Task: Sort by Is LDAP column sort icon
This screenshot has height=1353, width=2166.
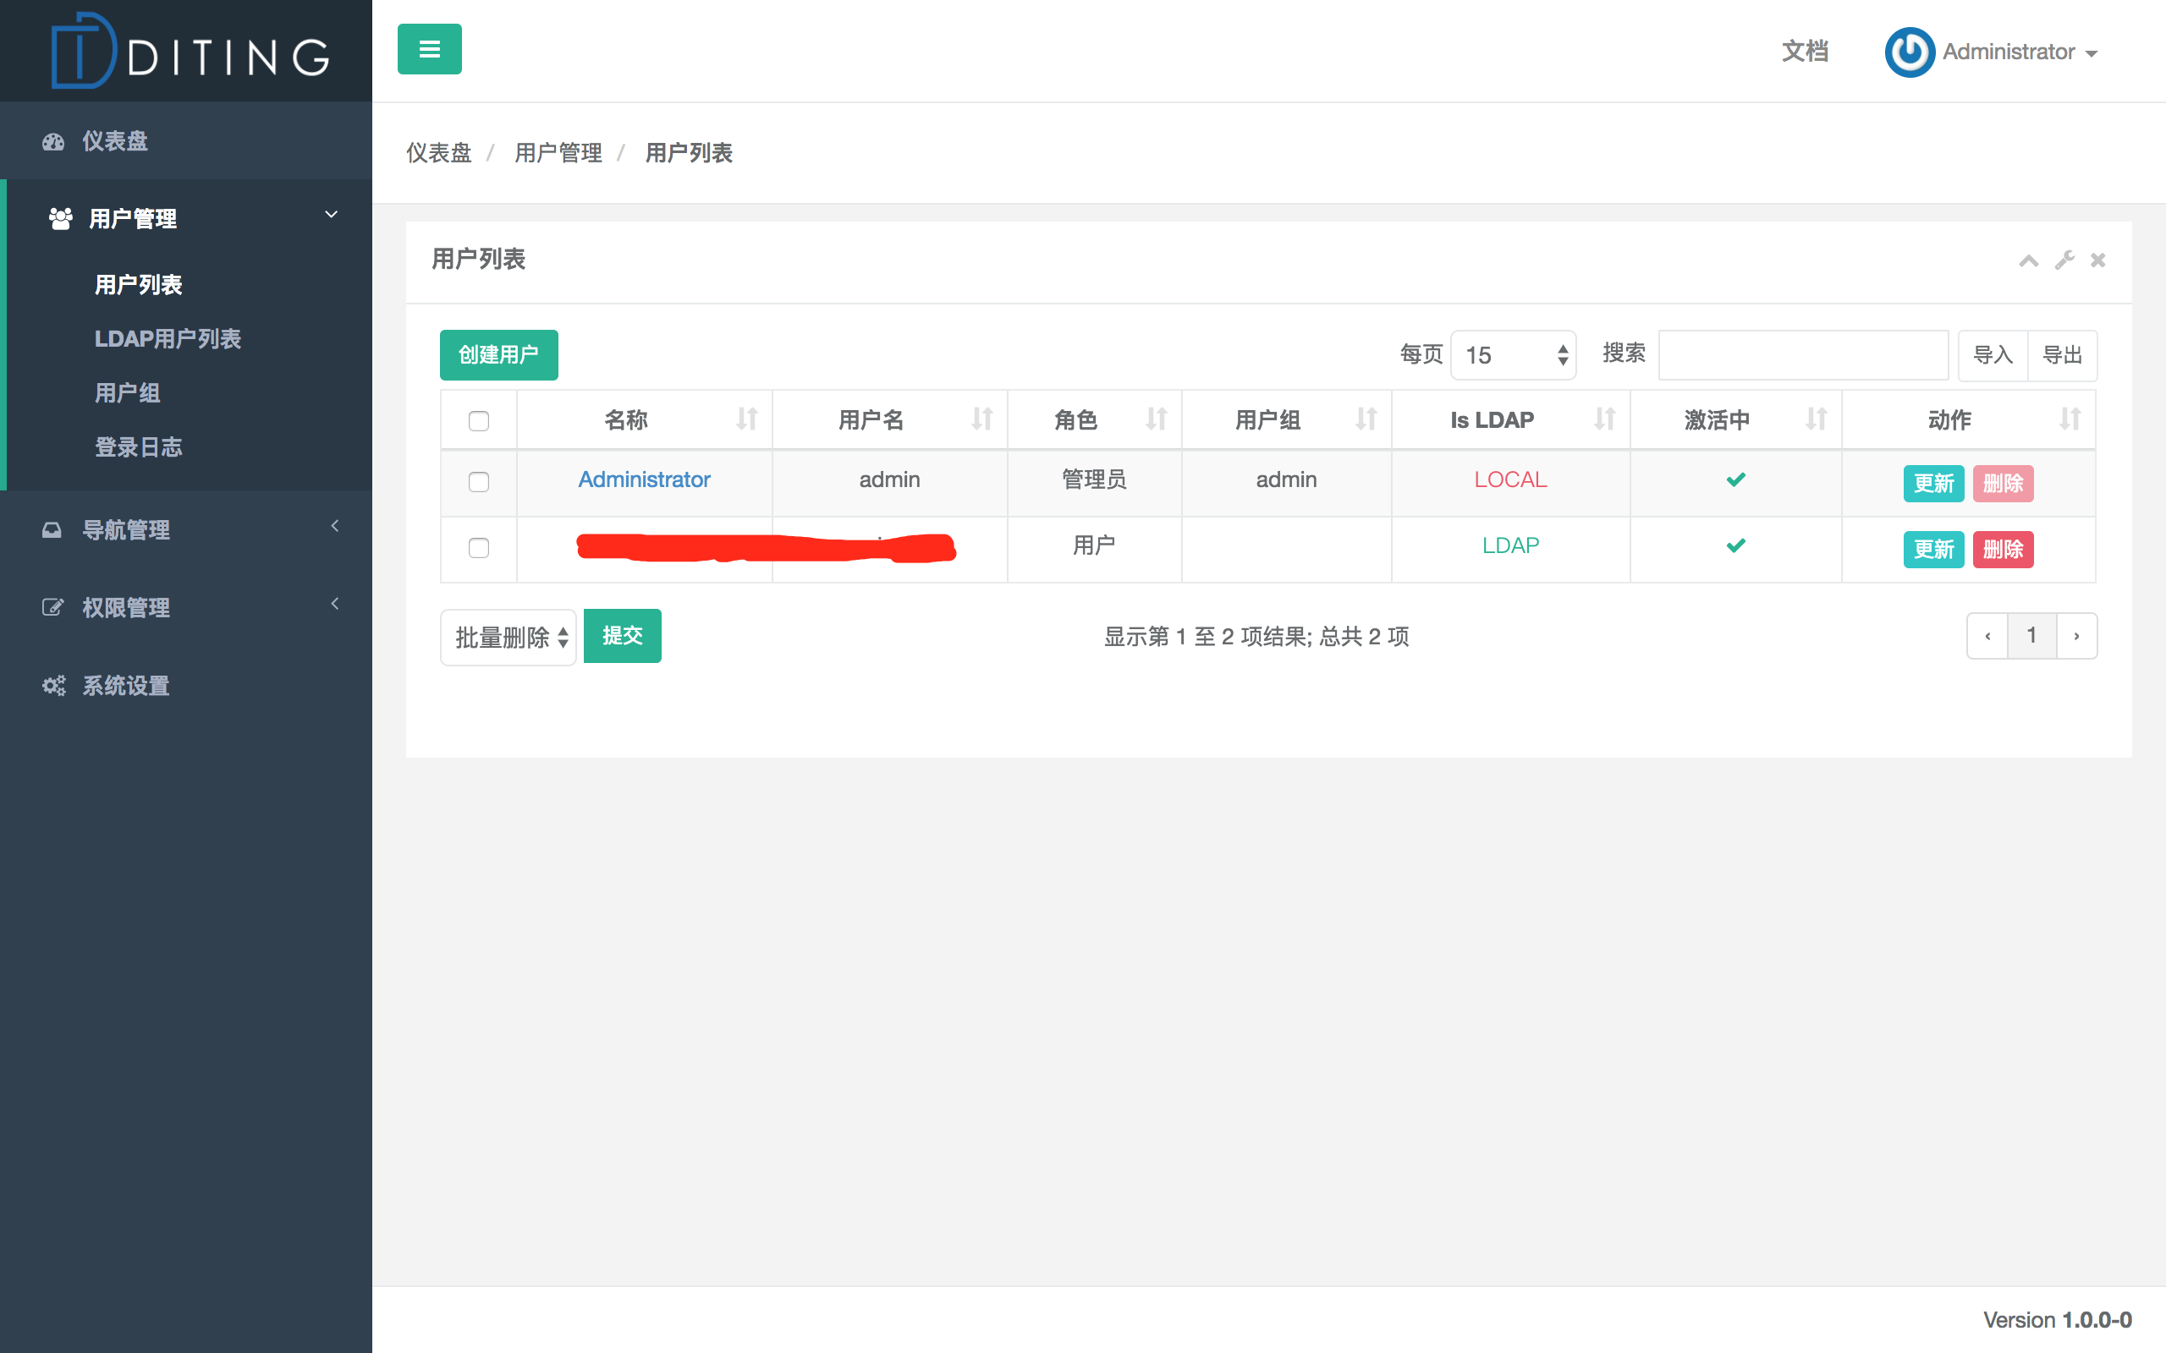Action: point(1604,419)
